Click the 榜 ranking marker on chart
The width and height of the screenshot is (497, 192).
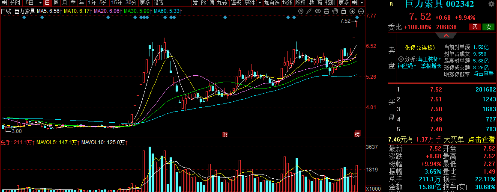tap(357, 134)
